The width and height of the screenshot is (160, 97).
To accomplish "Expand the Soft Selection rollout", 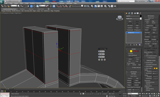I will pyautogui.click(x=134, y=72).
